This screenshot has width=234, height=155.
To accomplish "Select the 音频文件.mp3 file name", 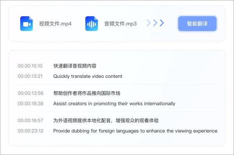I will (x=120, y=23).
